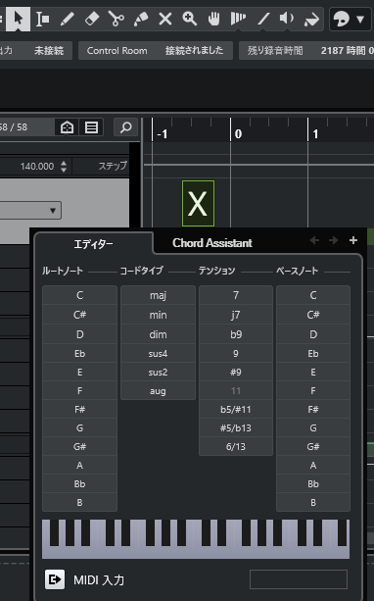The height and width of the screenshot is (601, 374).
Task: Go to previous chord with left arrow
Action: 314,240
